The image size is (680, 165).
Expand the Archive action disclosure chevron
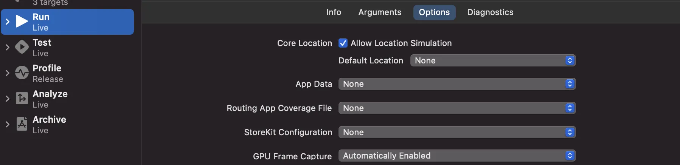(7, 124)
